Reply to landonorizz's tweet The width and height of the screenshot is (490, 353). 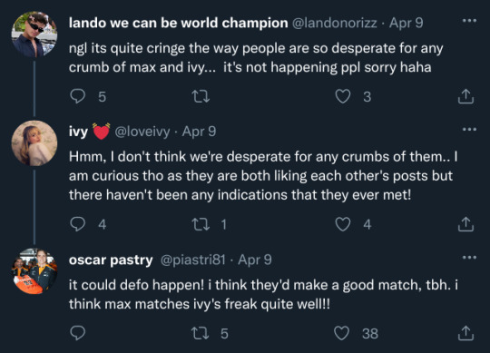[77, 96]
